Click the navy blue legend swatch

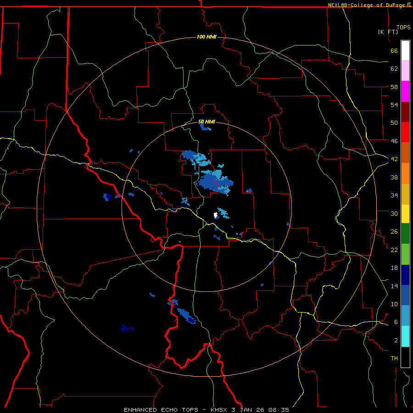pos(405,275)
